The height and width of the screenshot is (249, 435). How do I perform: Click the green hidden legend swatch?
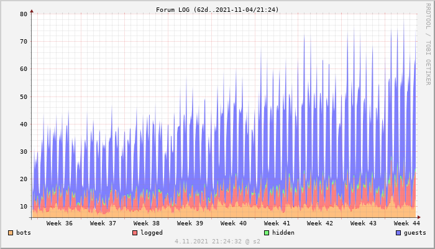coord(267,233)
